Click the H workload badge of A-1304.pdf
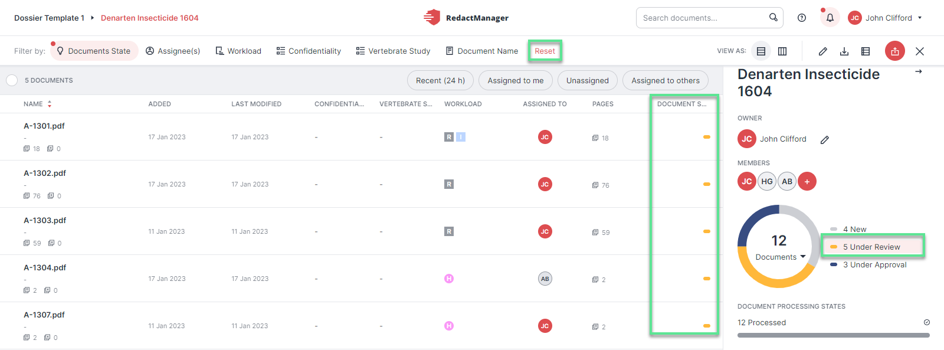944x350 pixels. pyautogui.click(x=449, y=279)
